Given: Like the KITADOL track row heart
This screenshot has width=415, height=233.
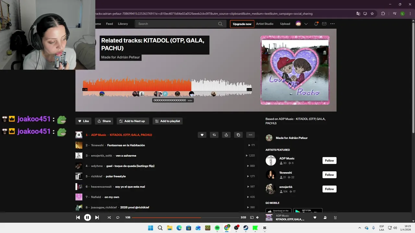Looking at the screenshot, I should 202,135.
